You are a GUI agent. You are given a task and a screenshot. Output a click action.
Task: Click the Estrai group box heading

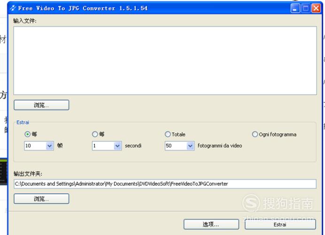point(23,122)
